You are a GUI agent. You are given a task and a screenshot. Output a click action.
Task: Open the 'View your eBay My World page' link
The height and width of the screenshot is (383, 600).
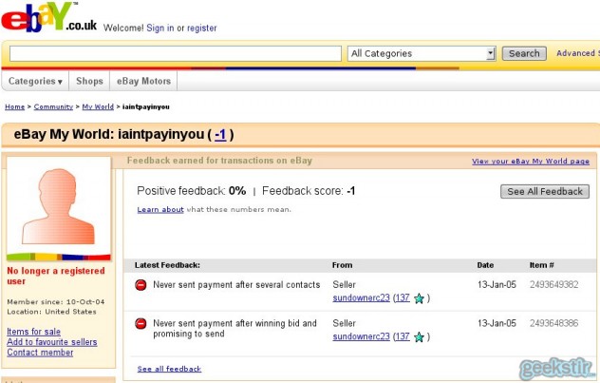click(x=531, y=162)
